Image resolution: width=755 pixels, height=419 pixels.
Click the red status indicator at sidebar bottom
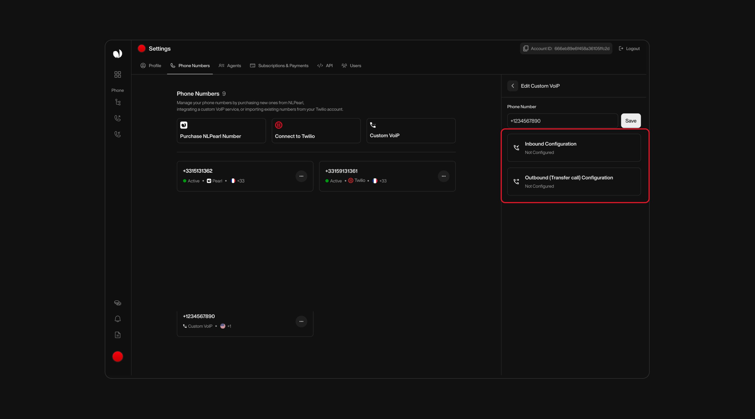[117, 356]
